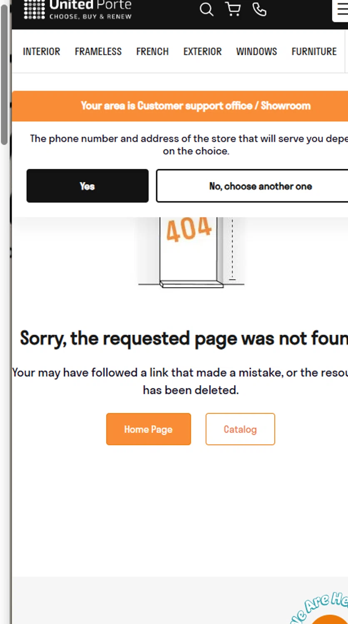Open the Frameless menu item
This screenshot has height=624, width=348.
[98, 52]
